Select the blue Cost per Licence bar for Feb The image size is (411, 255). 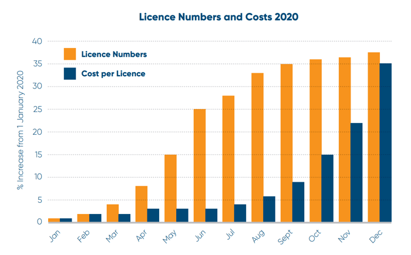coord(95,218)
